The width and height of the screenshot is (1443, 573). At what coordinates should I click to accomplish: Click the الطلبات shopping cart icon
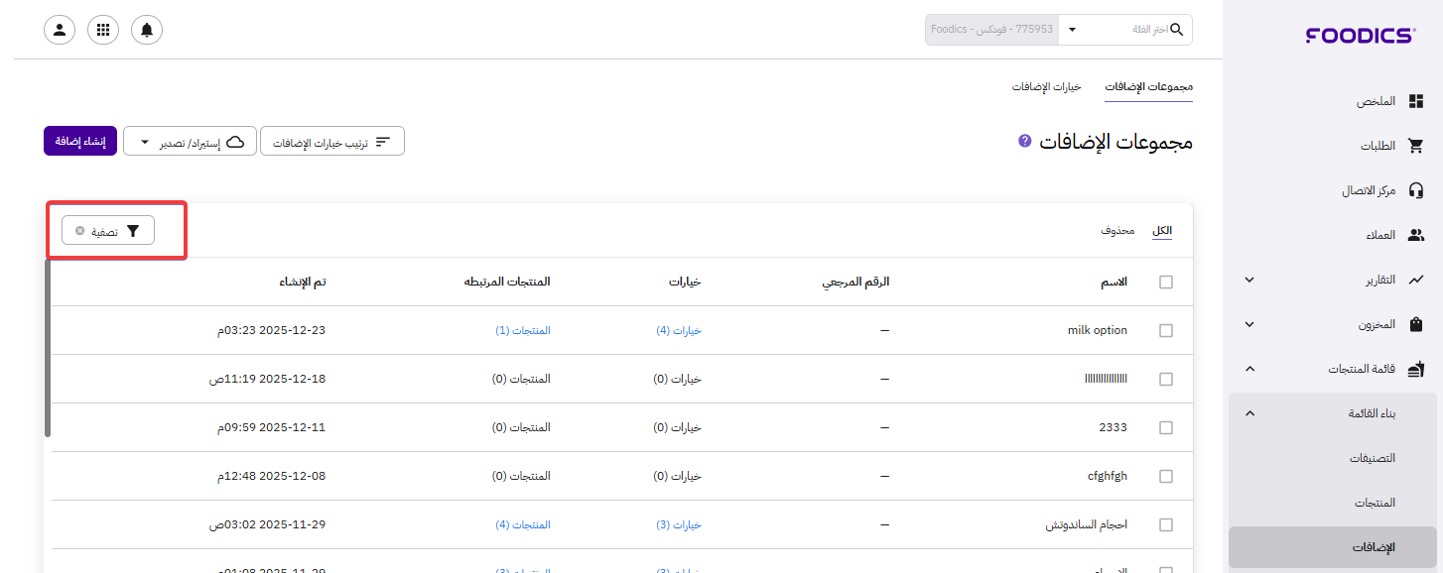click(1416, 146)
